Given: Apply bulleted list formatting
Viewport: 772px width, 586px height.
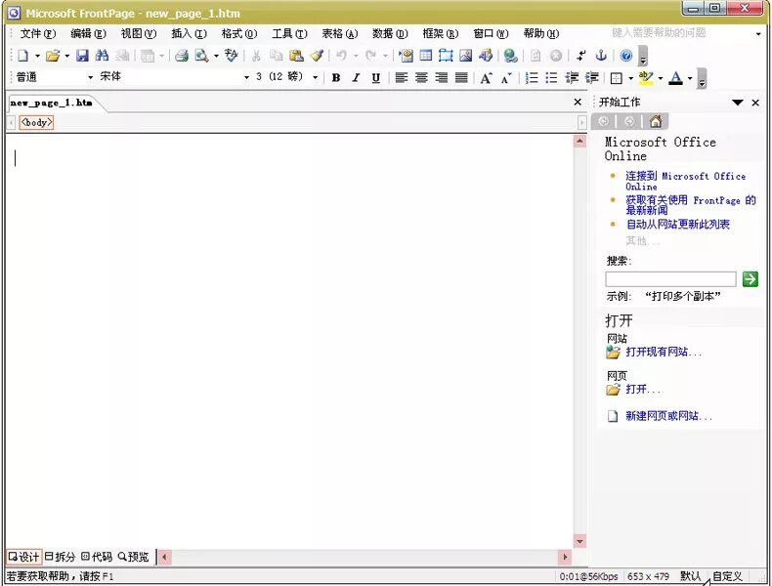Looking at the screenshot, I should pos(551,78).
